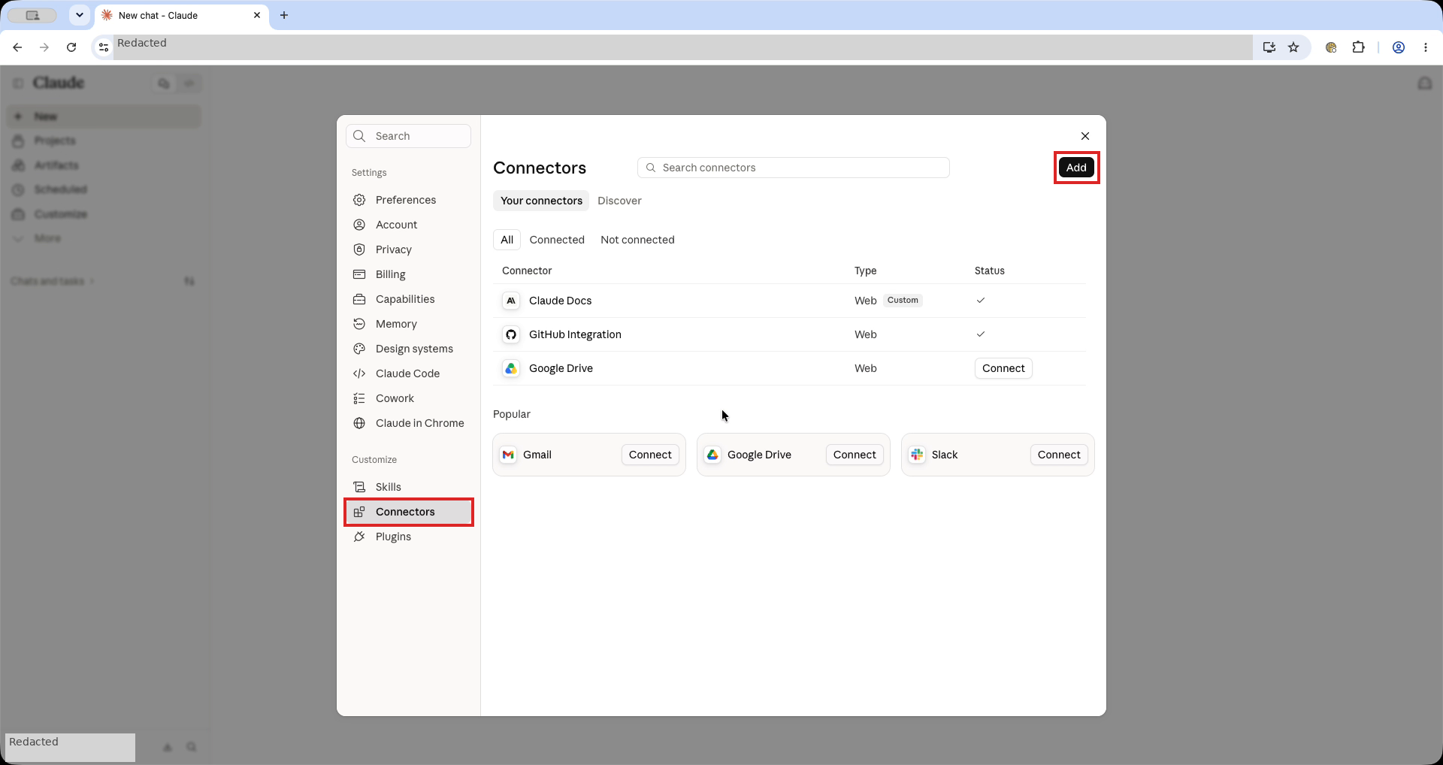Image resolution: width=1443 pixels, height=765 pixels.
Task: Open the Plugins section
Action: tap(408, 537)
